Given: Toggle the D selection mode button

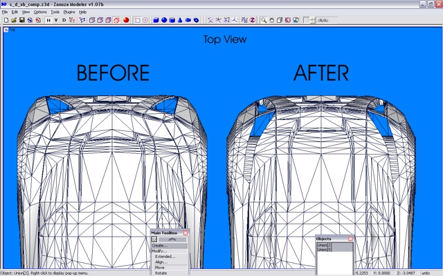Looking at the screenshot, I should point(64,20).
